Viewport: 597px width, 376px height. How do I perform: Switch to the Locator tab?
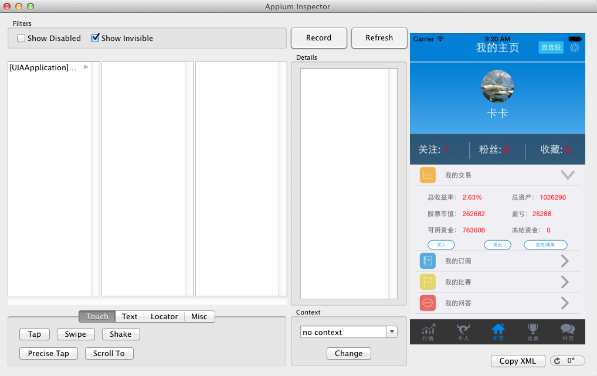(x=164, y=316)
